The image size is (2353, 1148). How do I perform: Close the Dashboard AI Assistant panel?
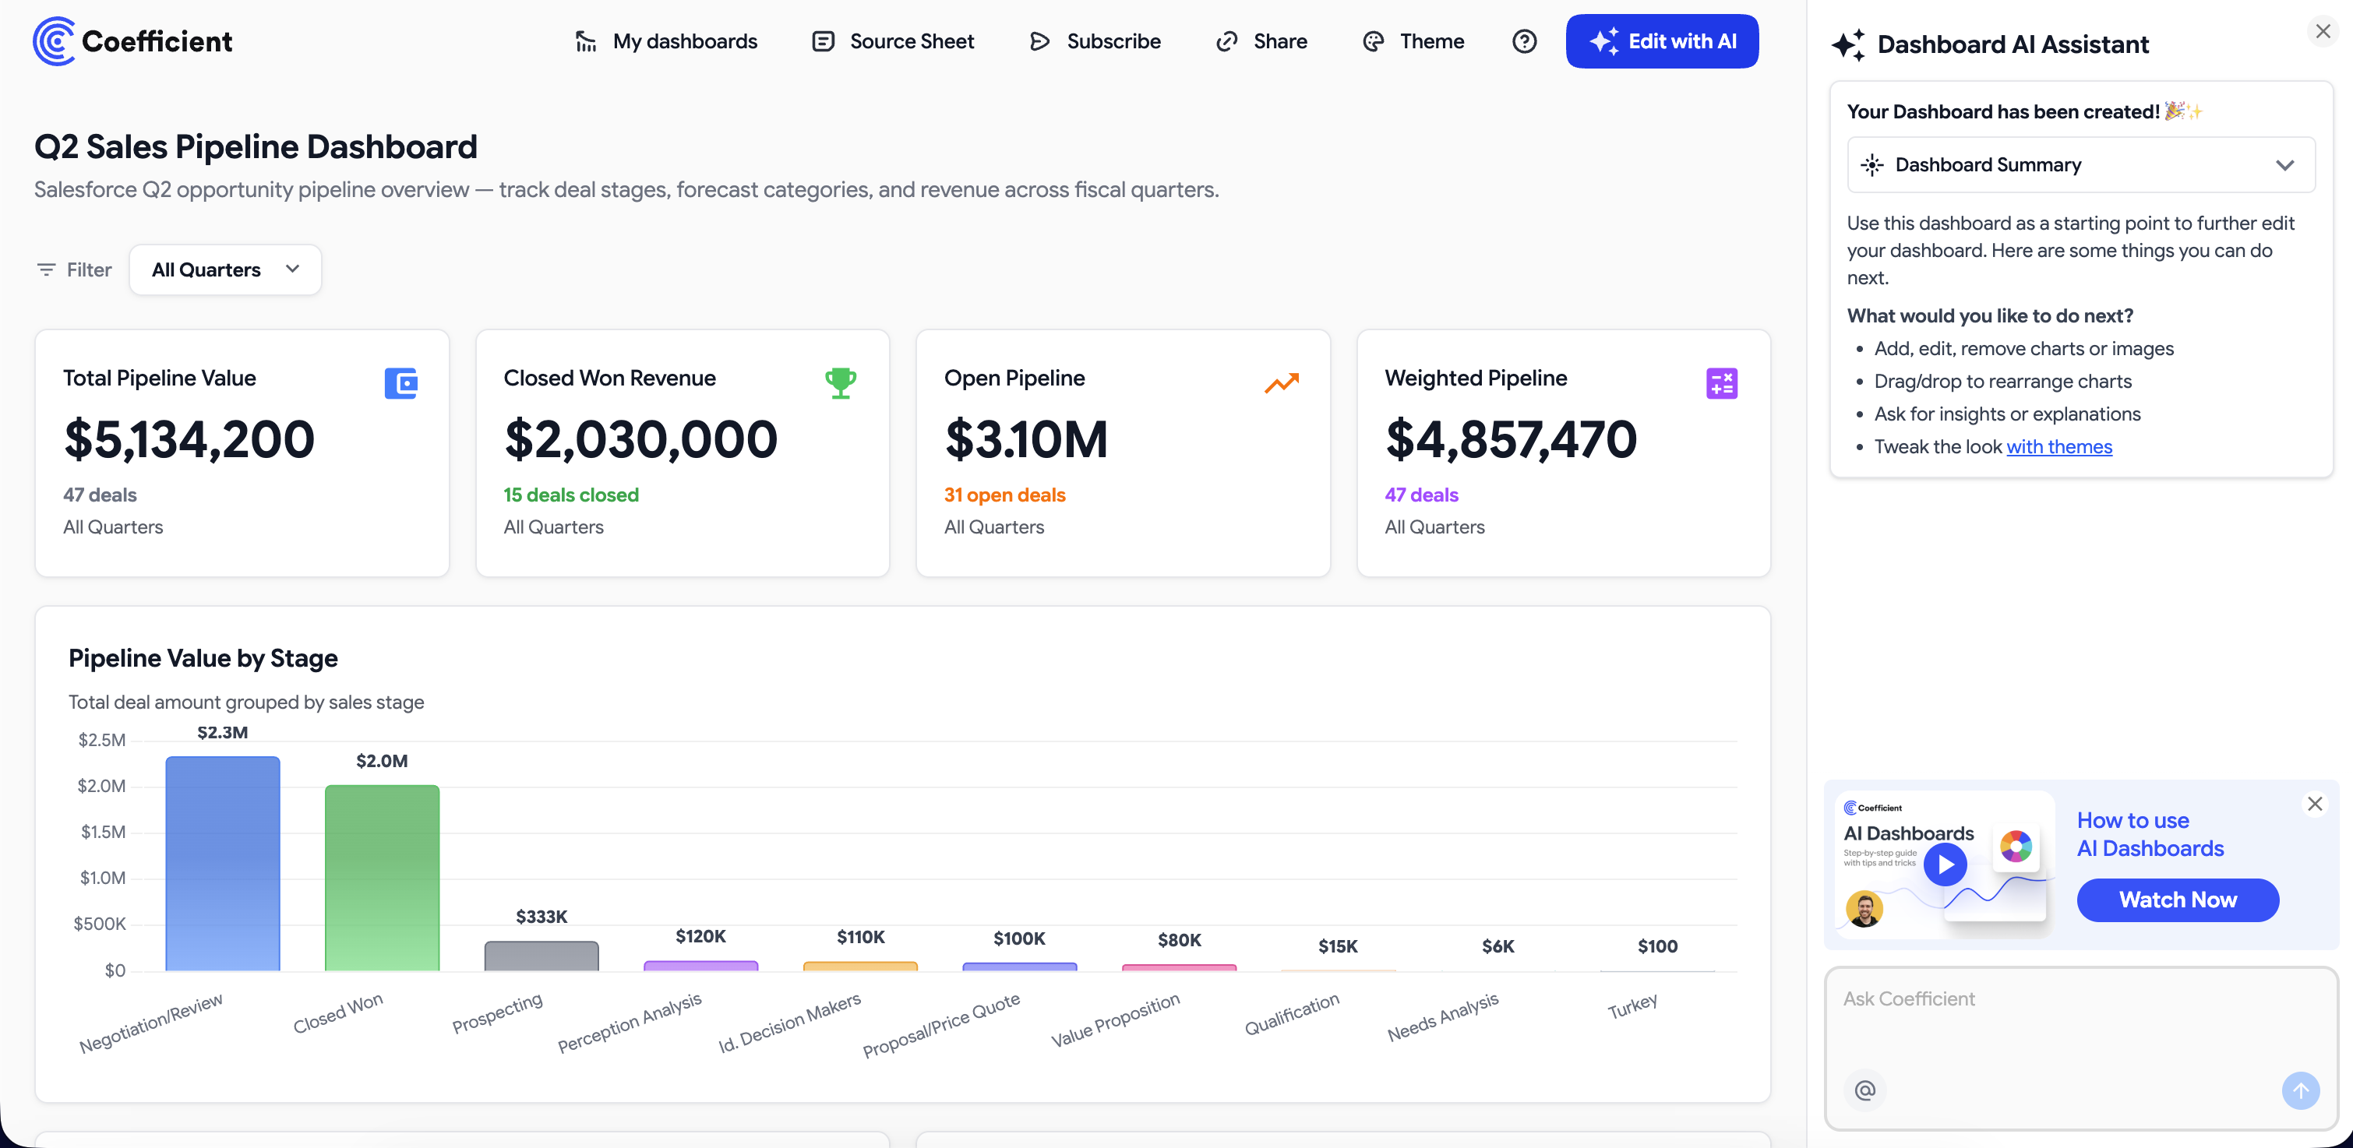click(2323, 31)
